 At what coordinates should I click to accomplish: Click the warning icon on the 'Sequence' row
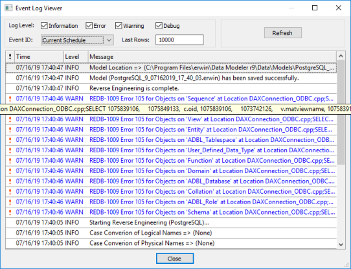pyautogui.click(x=10, y=99)
